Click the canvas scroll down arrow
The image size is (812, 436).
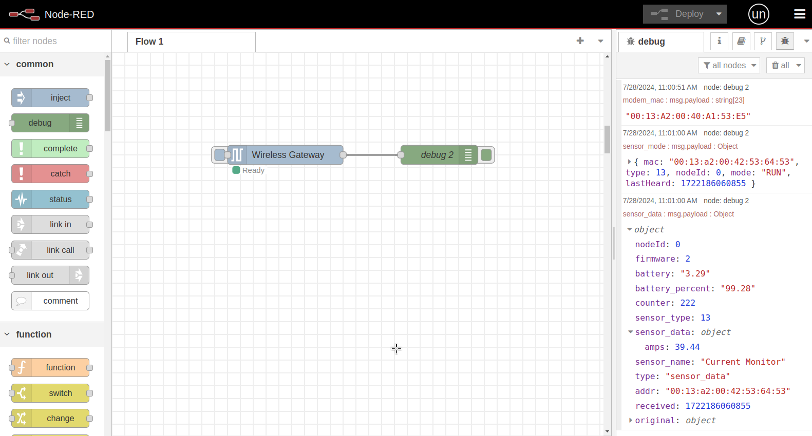pyautogui.click(x=607, y=431)
